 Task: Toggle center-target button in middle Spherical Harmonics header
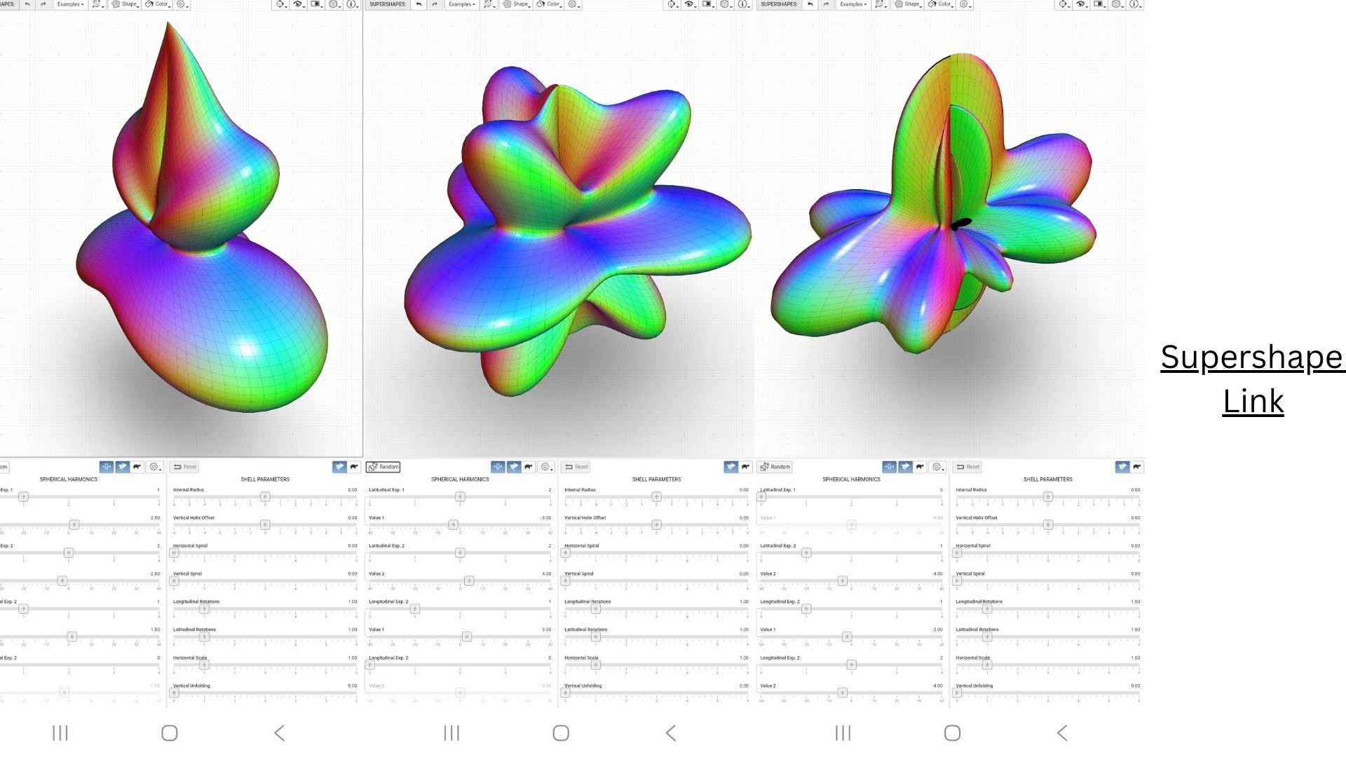pyautogui.click(x=498, y=467)
